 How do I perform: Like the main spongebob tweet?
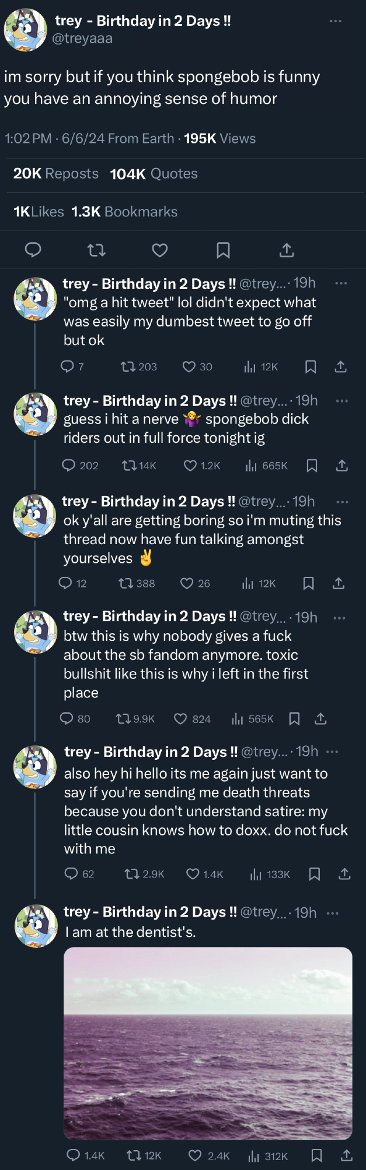tap(160, 250)
